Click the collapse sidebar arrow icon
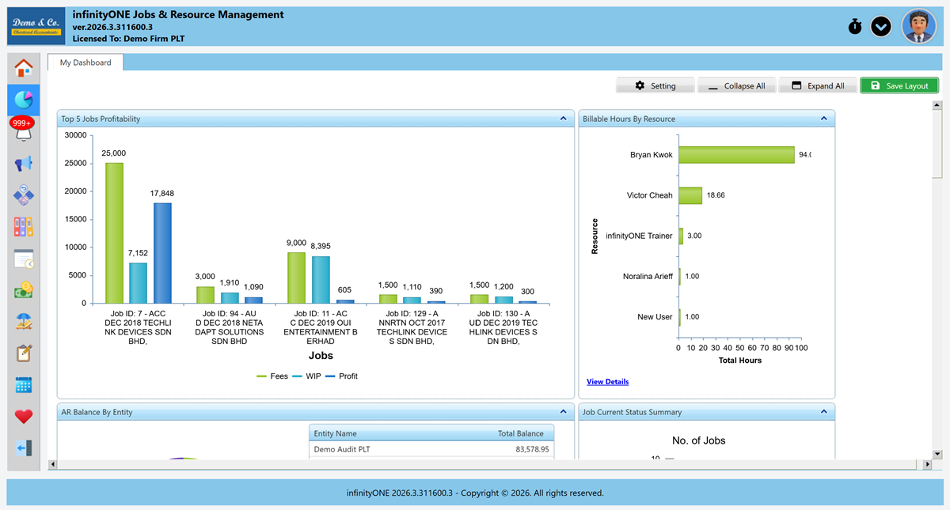The height and width of the screenshot is (510, 950). (24, 448)
